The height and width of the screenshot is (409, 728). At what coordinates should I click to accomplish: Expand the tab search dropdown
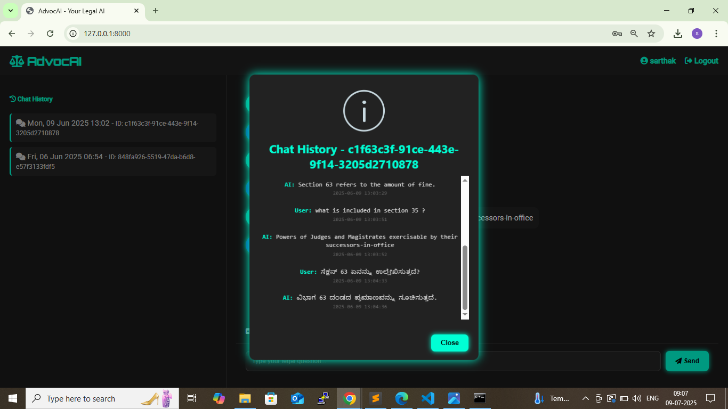pyautogui.click(x=10, y=11)
